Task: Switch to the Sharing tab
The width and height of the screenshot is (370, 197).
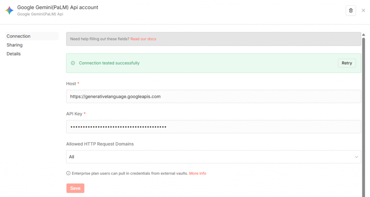Action: [14, 45]
